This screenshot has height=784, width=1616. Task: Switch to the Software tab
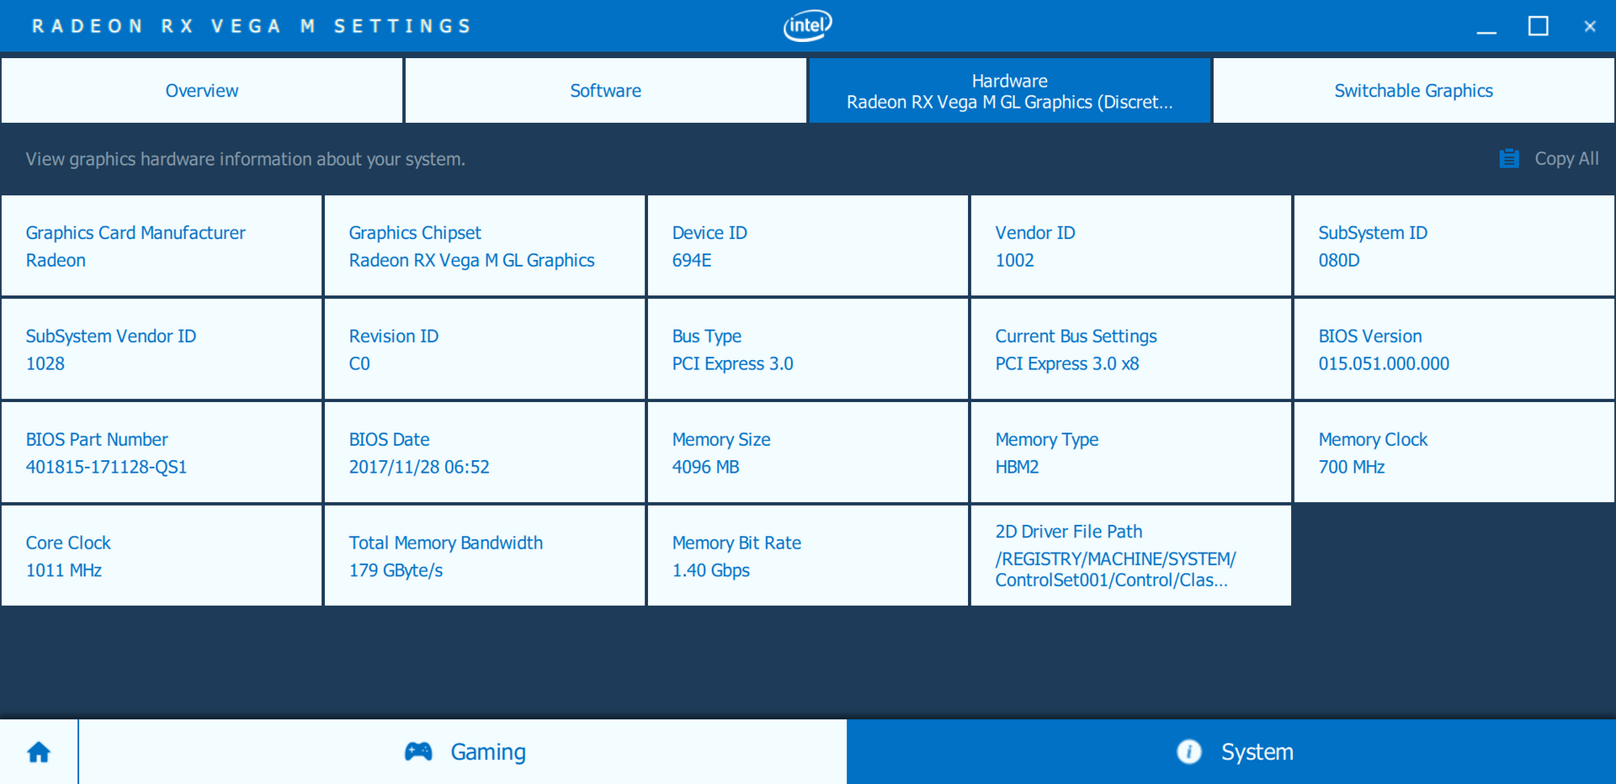[606, 91]
